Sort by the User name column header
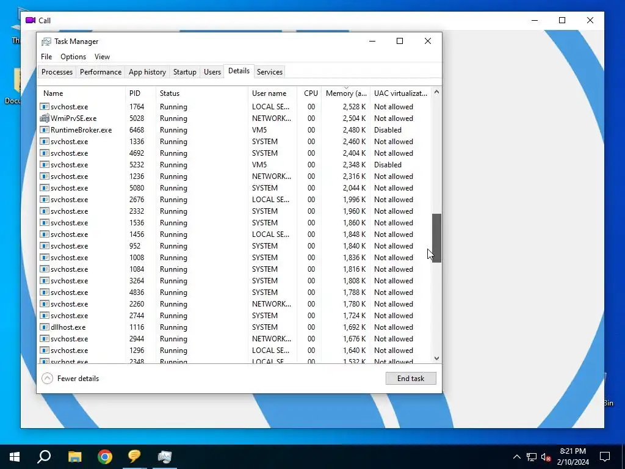 tap(272, 93)
